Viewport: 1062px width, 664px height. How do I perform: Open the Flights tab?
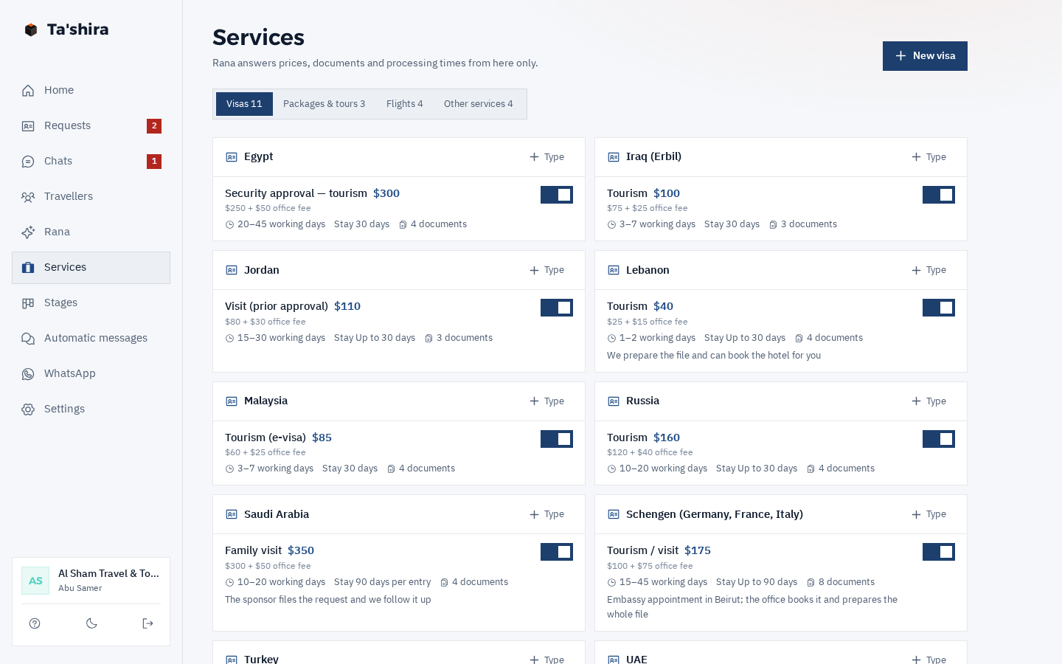click(x=405, y=104)
